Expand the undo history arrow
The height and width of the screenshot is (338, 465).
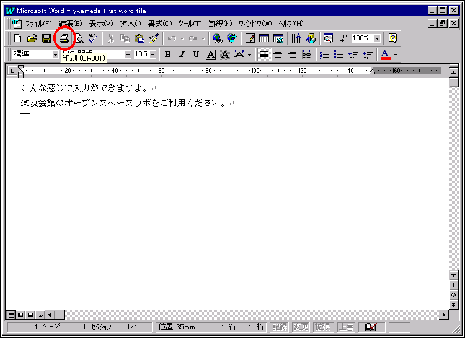coord(182,38)
